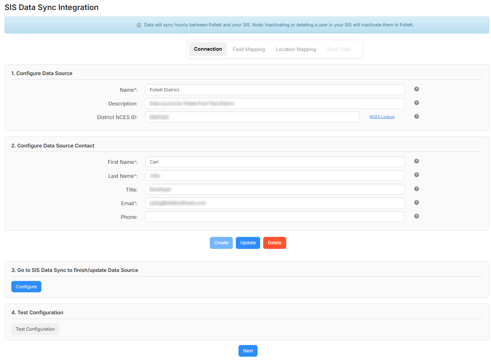This screenshot has width=491, height=362.
Task: Click the help icon beside District NCES ID
Action: tap(417, 116)
